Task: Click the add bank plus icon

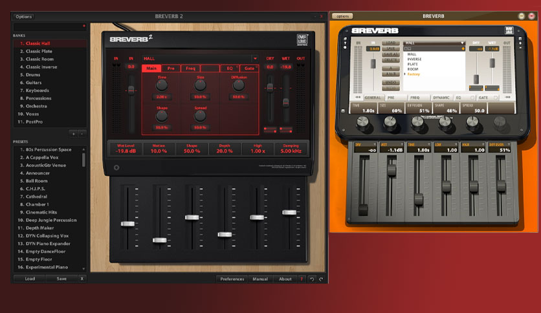Action: [73, 134]
